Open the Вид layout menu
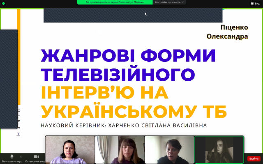The width and height of the screenshot is (263, 164). [x=255, y=4]
